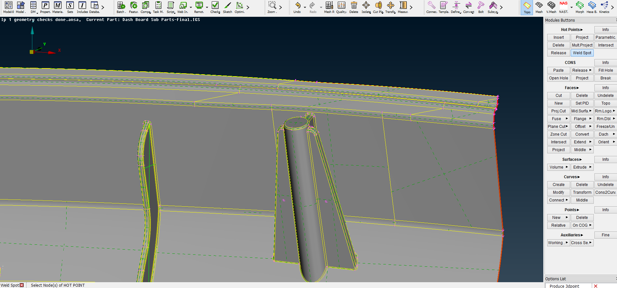Click the Weld Spot button
Image resolution: width=617 pixels, height=288 pixels.
pyautogui.click(x=582, y=53)
